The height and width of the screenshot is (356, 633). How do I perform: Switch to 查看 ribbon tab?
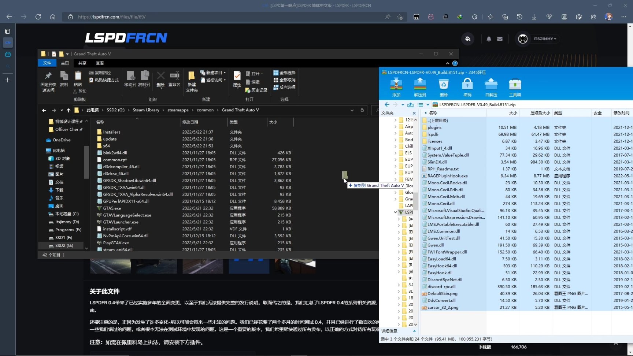(100, 63)
